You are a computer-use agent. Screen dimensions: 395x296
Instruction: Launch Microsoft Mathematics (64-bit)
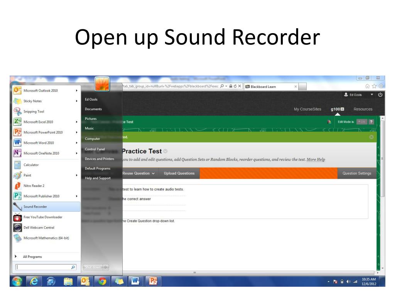point(46,238)
